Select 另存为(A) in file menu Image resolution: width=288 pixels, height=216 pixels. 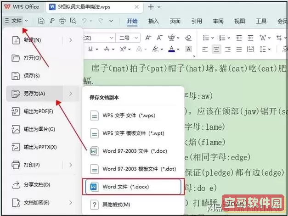coord(35,94)
